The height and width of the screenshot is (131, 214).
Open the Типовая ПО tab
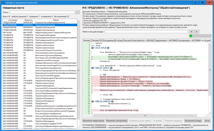97,40
